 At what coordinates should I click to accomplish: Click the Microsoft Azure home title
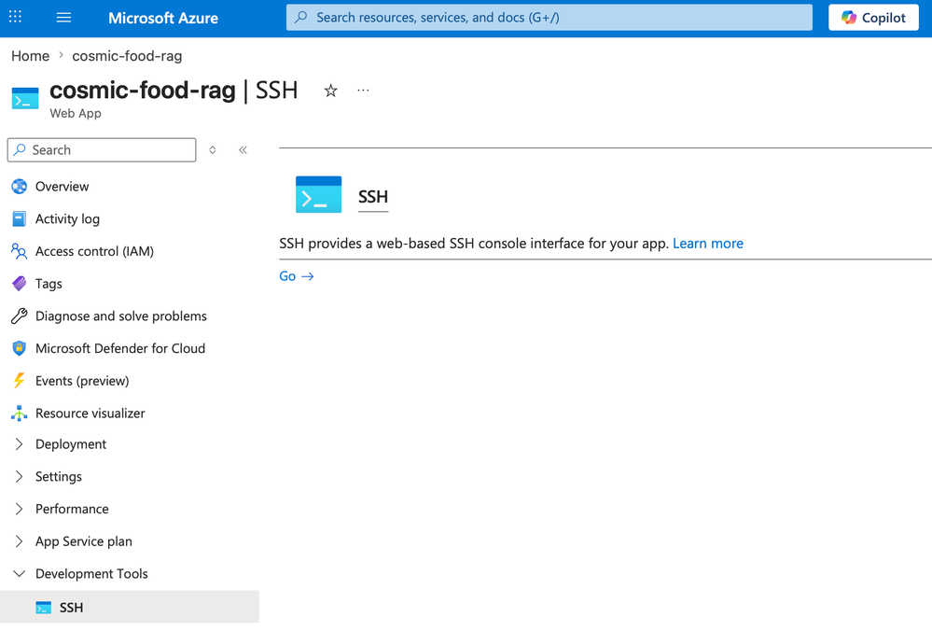[x=163, y=18]
